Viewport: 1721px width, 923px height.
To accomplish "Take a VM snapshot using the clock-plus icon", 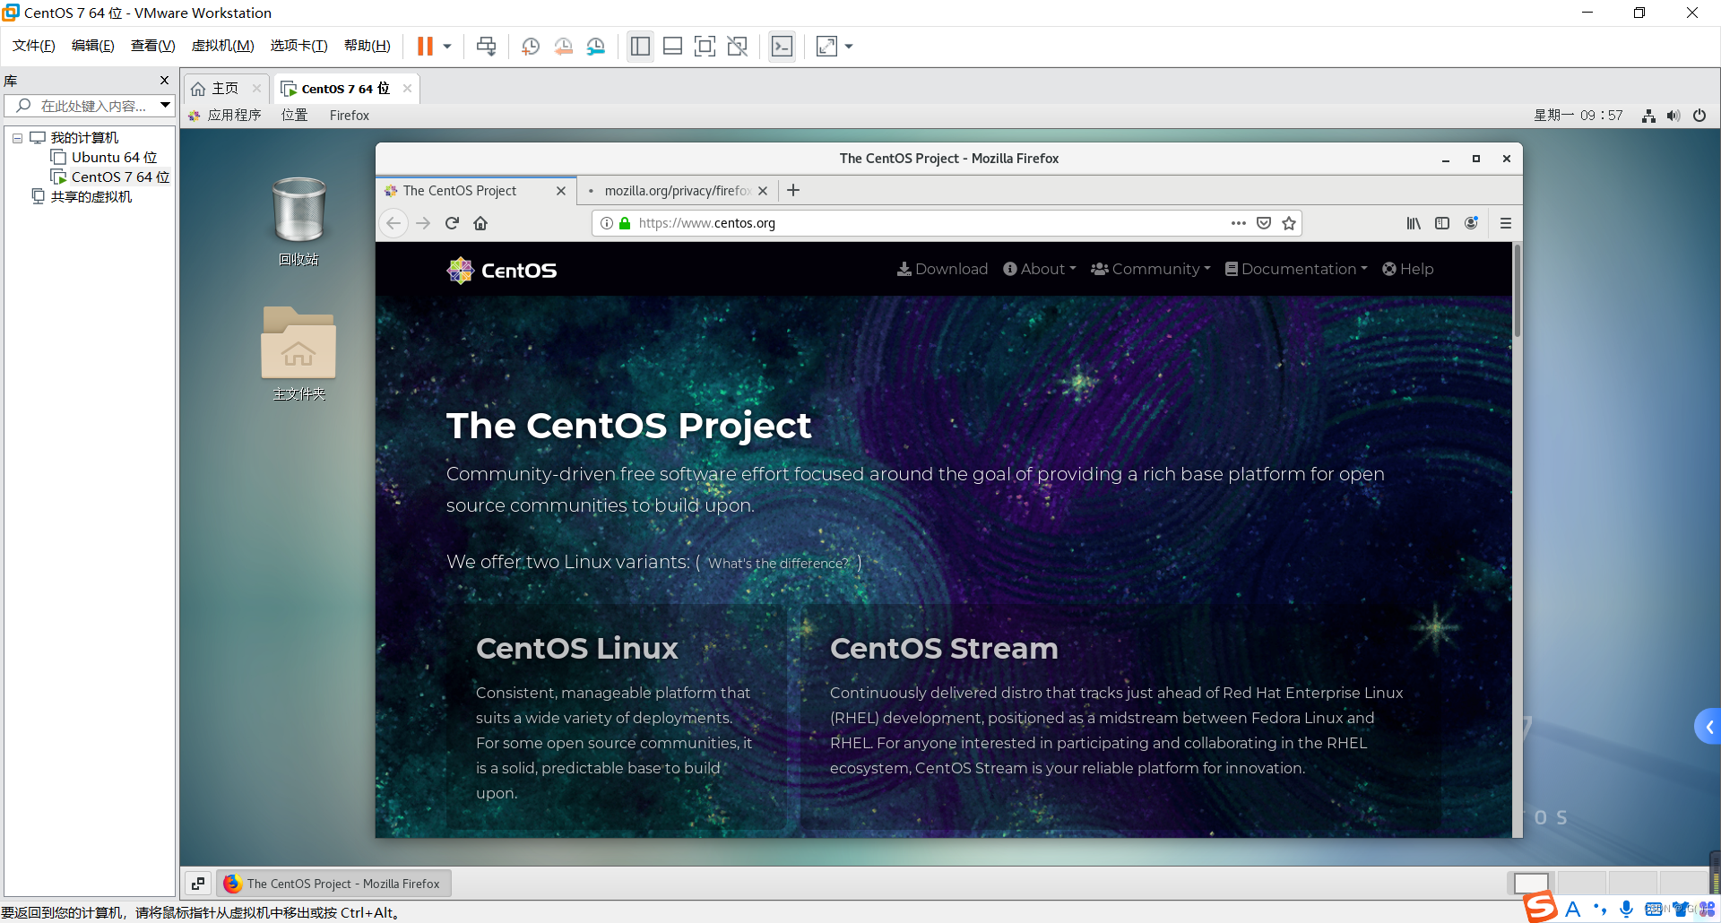I will 531,47.
